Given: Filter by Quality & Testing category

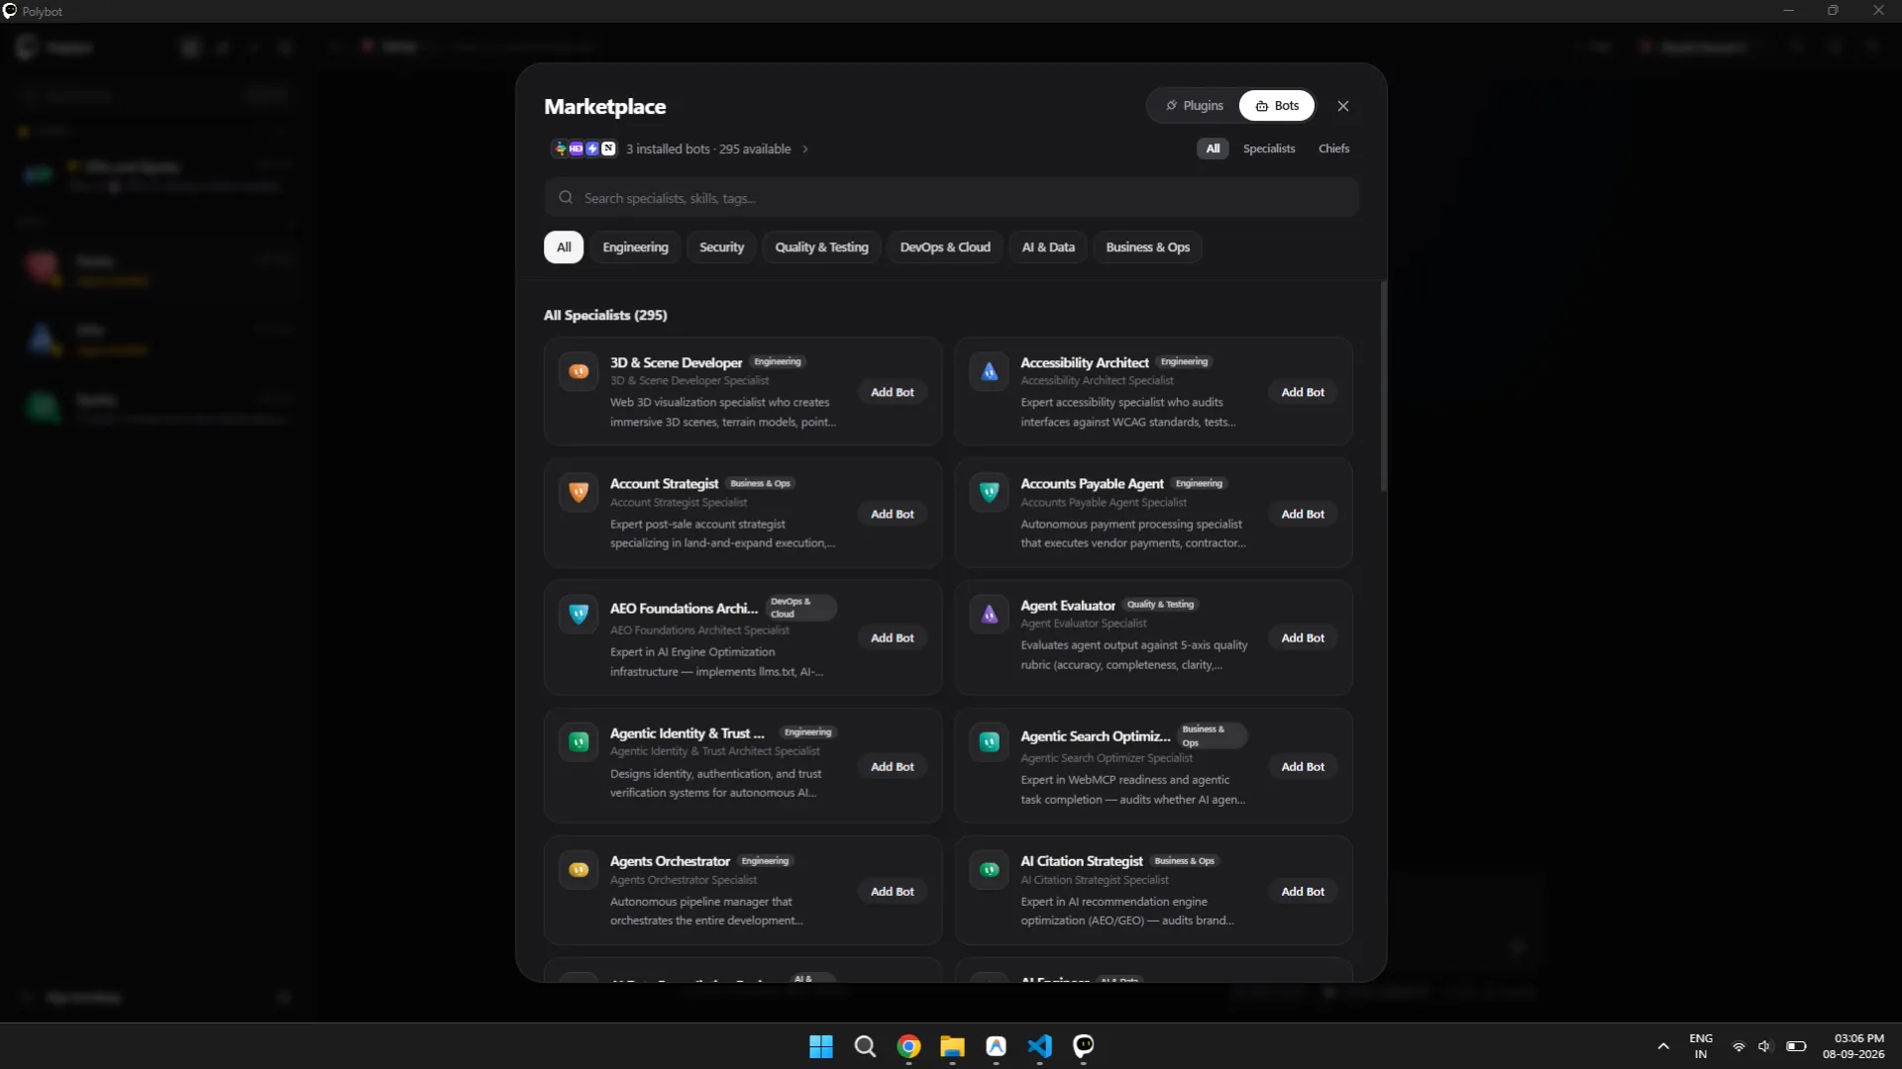Looking at the screenshot, I should pos(821,247).
